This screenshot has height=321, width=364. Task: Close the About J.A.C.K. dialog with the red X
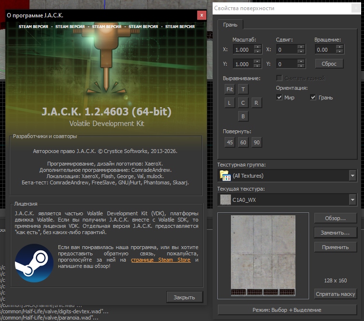point(202,15)
